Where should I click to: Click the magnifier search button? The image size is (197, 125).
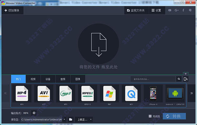[179, 79]
